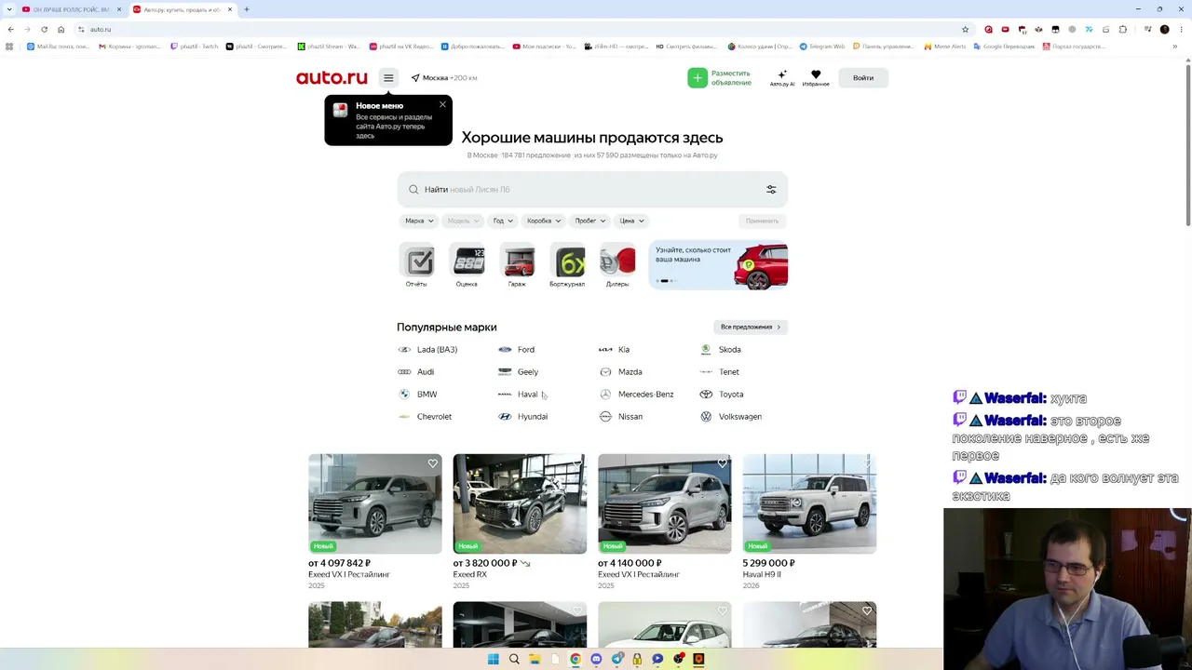
Task: Expand the Марка dropdown
Action: (x=419, y=221)
